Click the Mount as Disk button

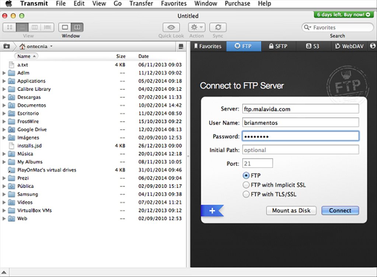tap(291, 211)
